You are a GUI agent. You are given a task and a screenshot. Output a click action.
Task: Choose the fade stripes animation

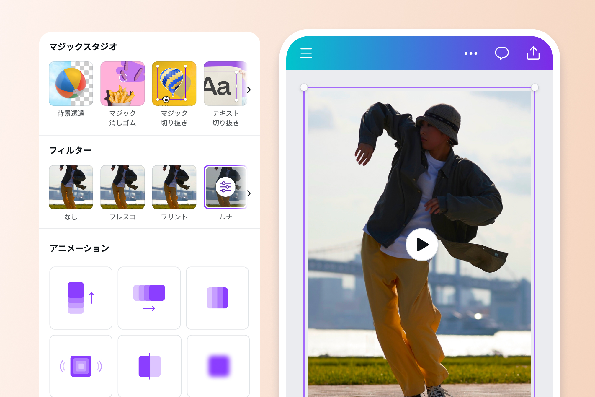(218, 298)
